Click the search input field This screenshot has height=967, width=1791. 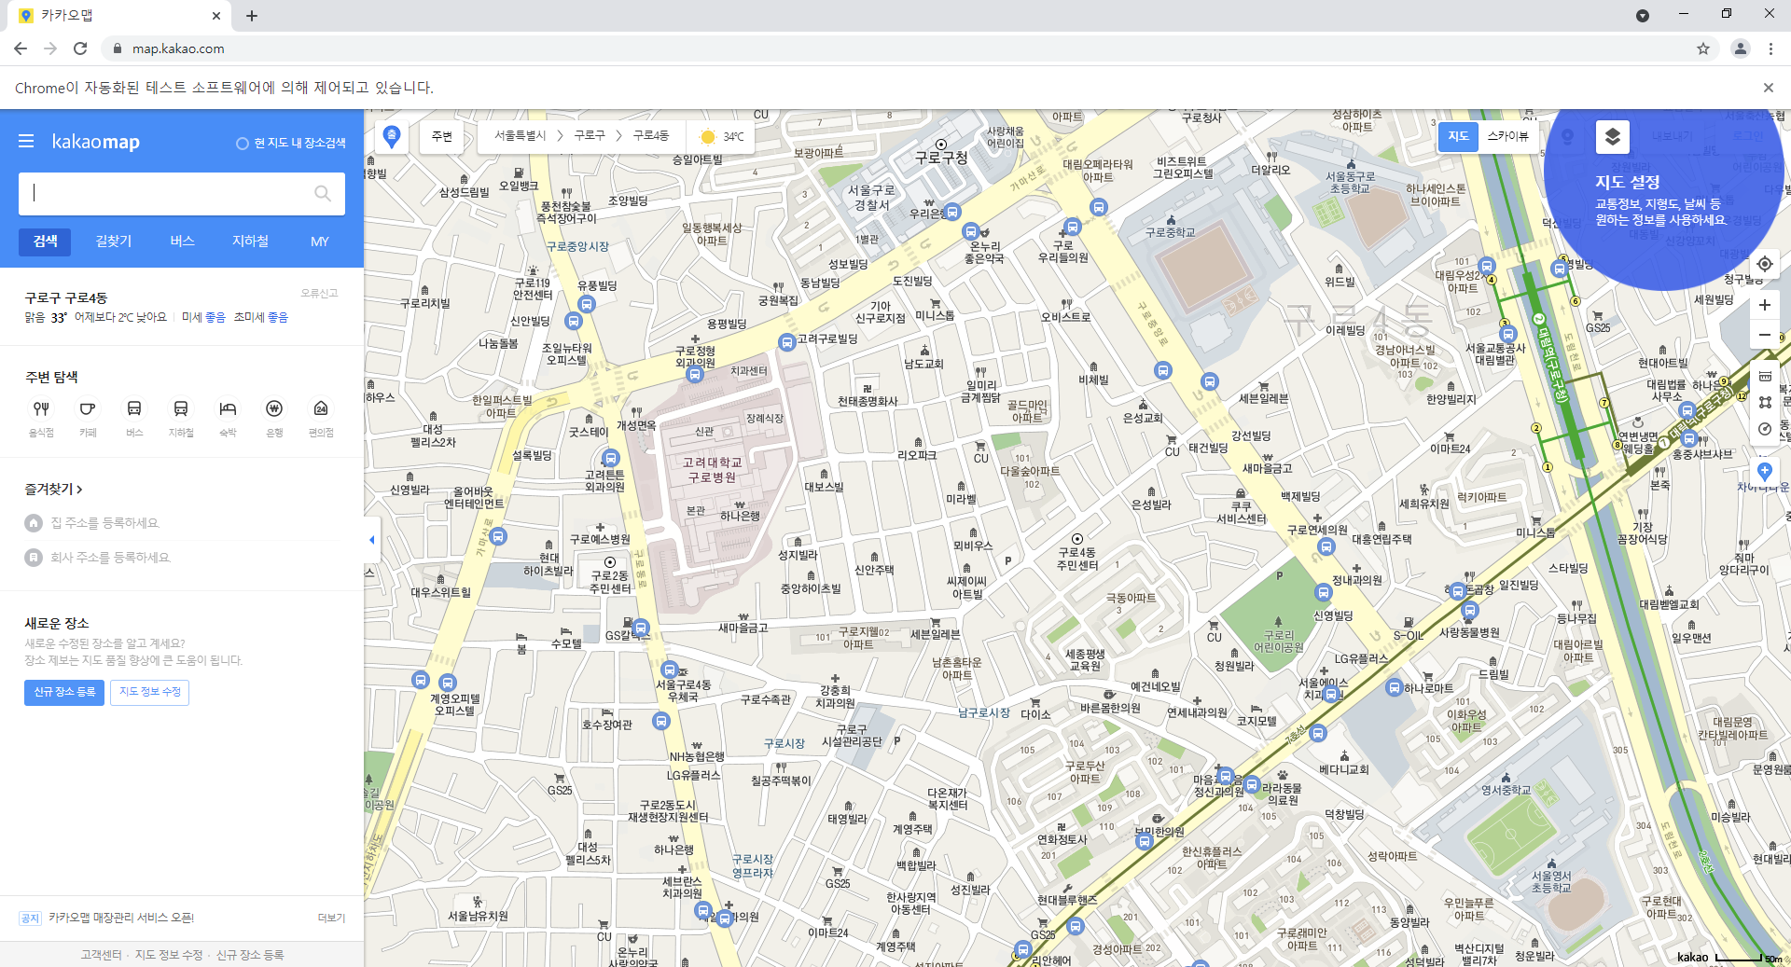point(168,193)
